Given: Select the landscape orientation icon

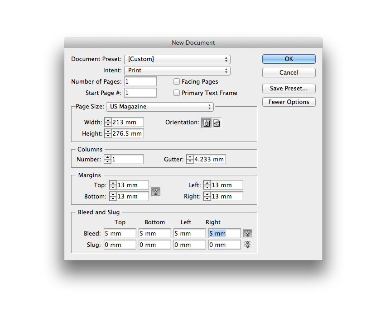Looking at the screenshot, I should click(217, 123).
